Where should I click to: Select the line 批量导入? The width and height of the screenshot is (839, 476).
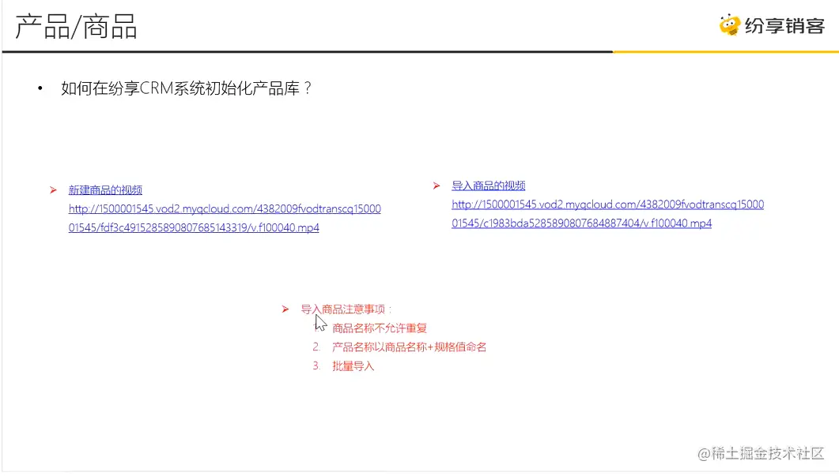point(353,366)
